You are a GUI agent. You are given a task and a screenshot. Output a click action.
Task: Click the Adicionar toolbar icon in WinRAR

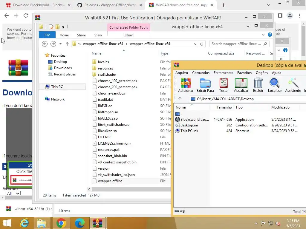186,85
